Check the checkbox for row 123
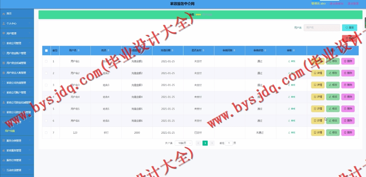The width and height of the screenshot is (366, 177). click(46, 132)
